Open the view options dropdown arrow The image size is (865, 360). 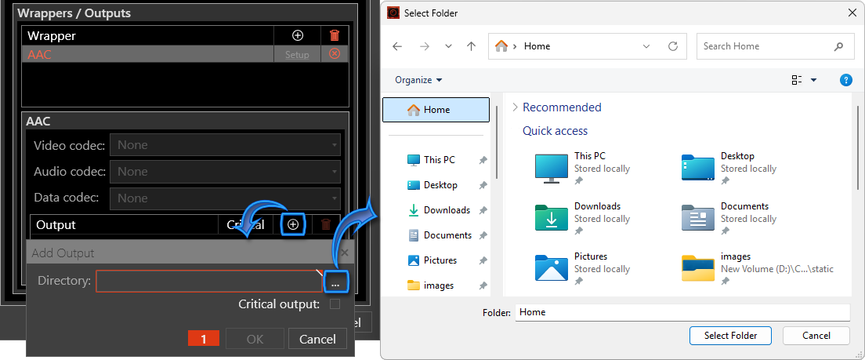point(813,80)
